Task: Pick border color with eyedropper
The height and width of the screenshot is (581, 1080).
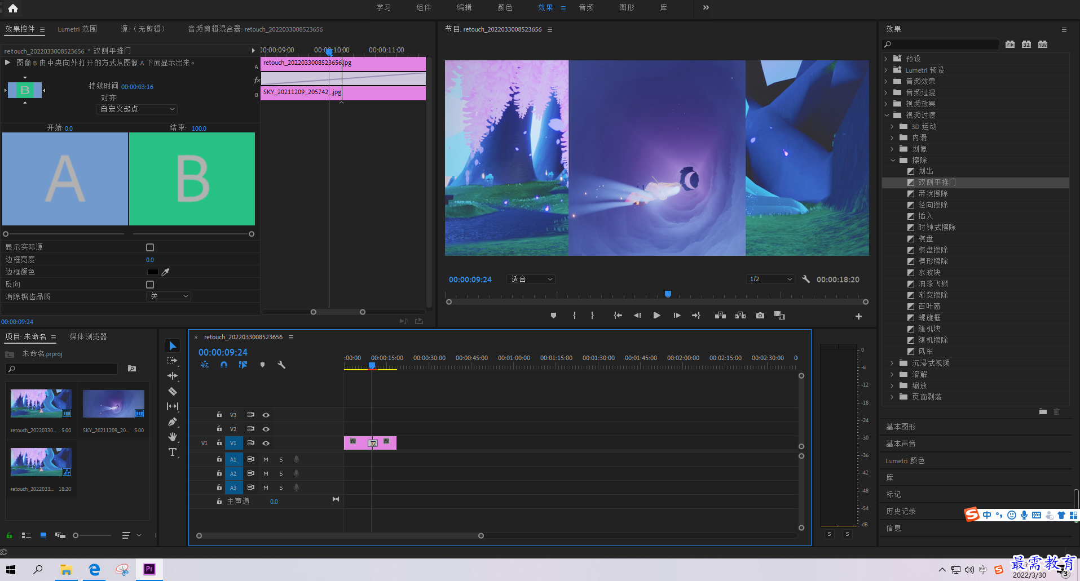Action: (x=165, y=272)
